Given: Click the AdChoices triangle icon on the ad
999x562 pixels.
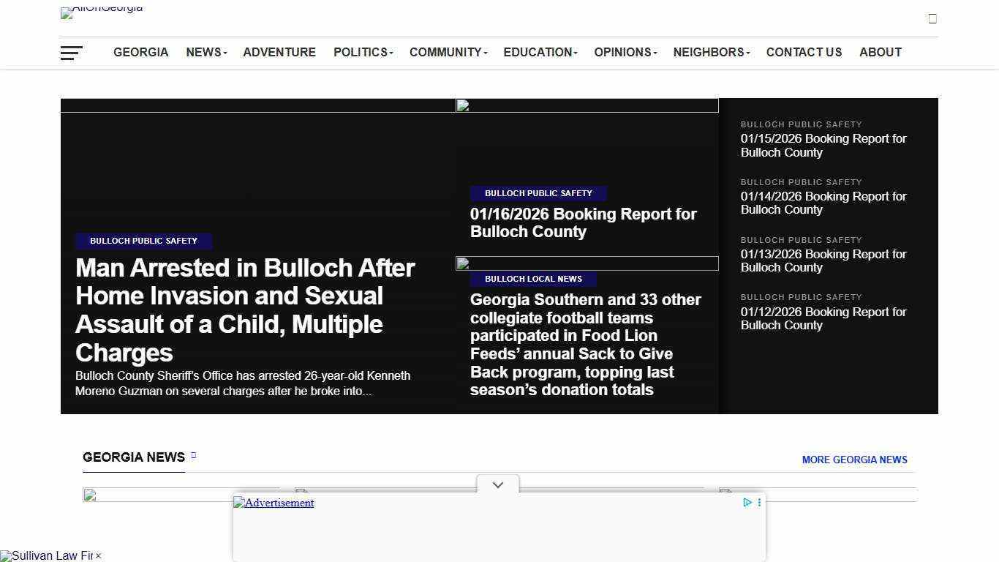Looking at the screenshot, I should coord(747,503).
